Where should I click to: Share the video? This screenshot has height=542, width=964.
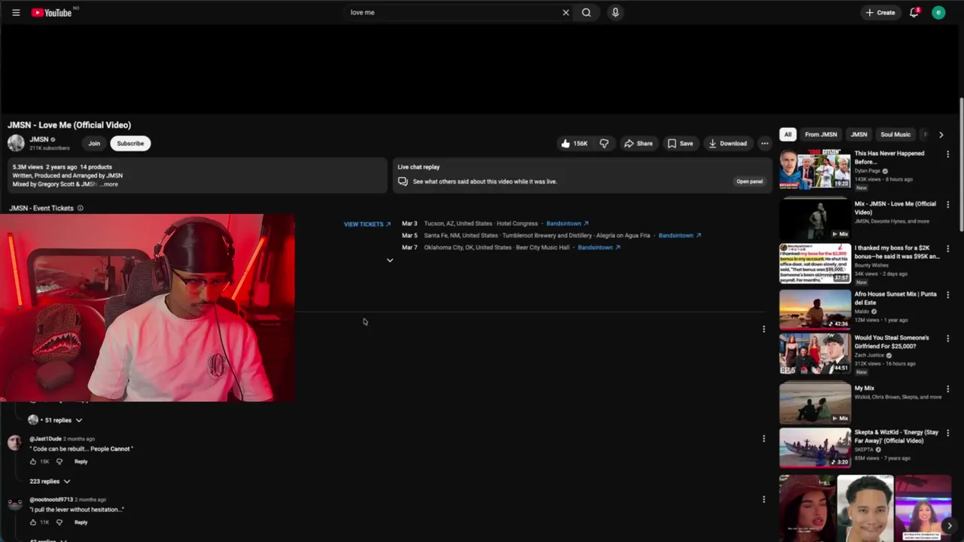tap(638, 143)
